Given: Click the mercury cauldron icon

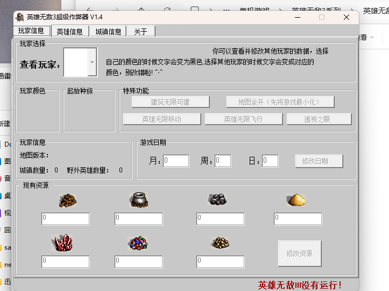Looking at the screenshot, I should pos(138,200).
